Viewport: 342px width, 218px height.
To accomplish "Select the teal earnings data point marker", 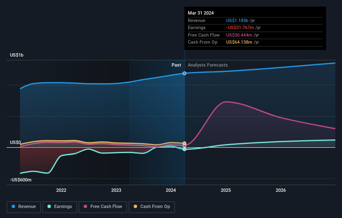I will (185, 149).
